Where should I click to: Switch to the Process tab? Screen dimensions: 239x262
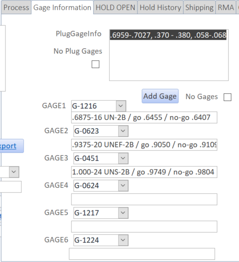click(x=16, y=8)
